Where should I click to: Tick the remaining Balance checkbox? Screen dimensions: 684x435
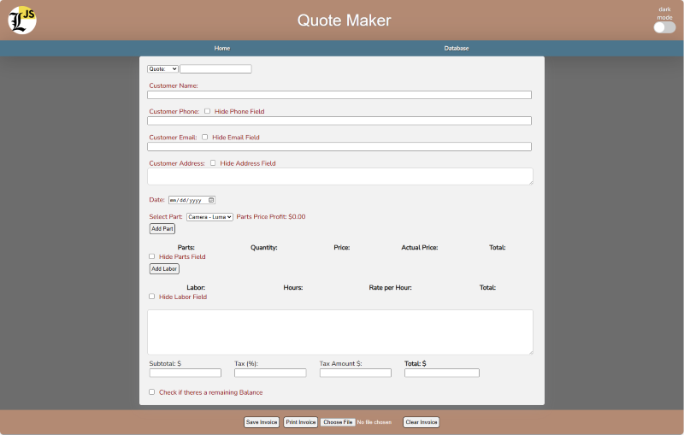coord(152,392)
